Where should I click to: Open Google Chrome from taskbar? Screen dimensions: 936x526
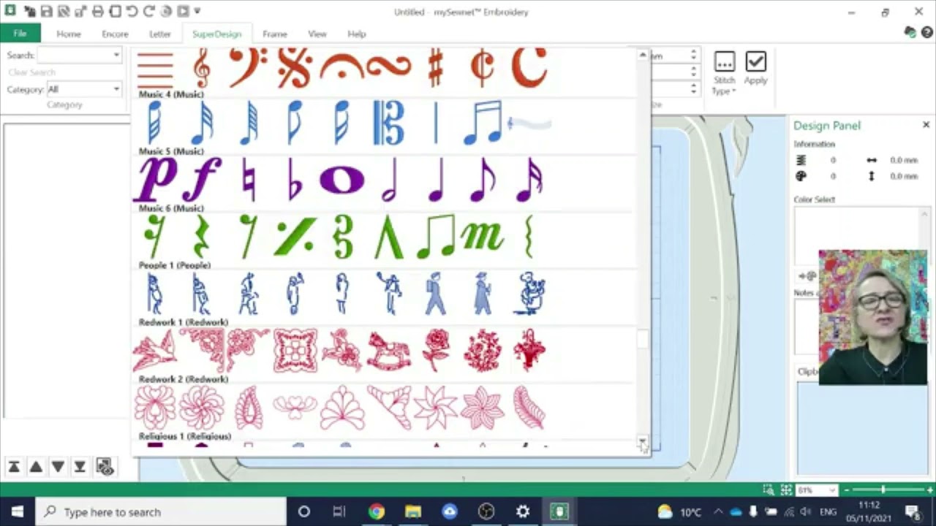click(x=377, y=511)
